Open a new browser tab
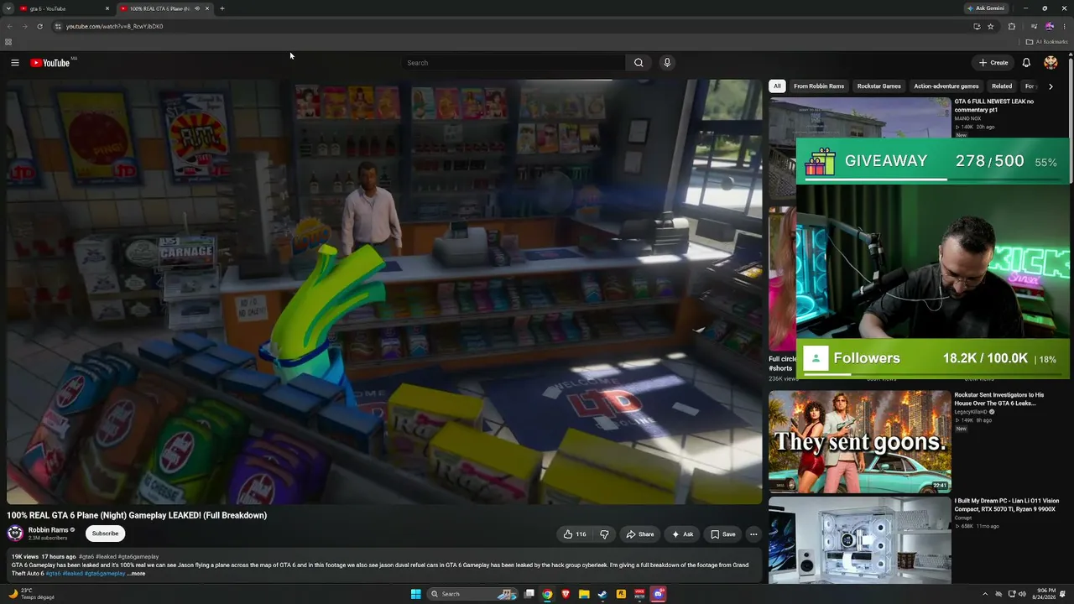Screen dimensions: 1074x604 pos(222,8)
